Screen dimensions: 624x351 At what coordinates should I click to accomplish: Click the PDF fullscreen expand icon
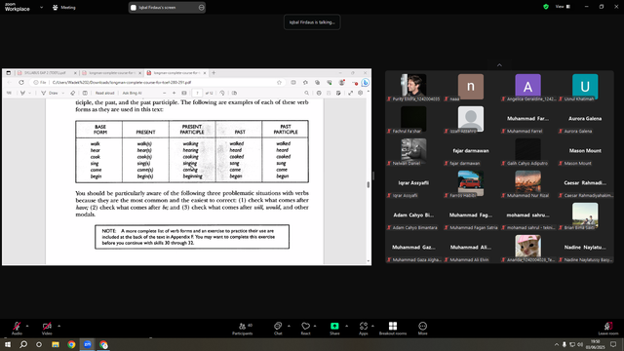click(350, 94)
